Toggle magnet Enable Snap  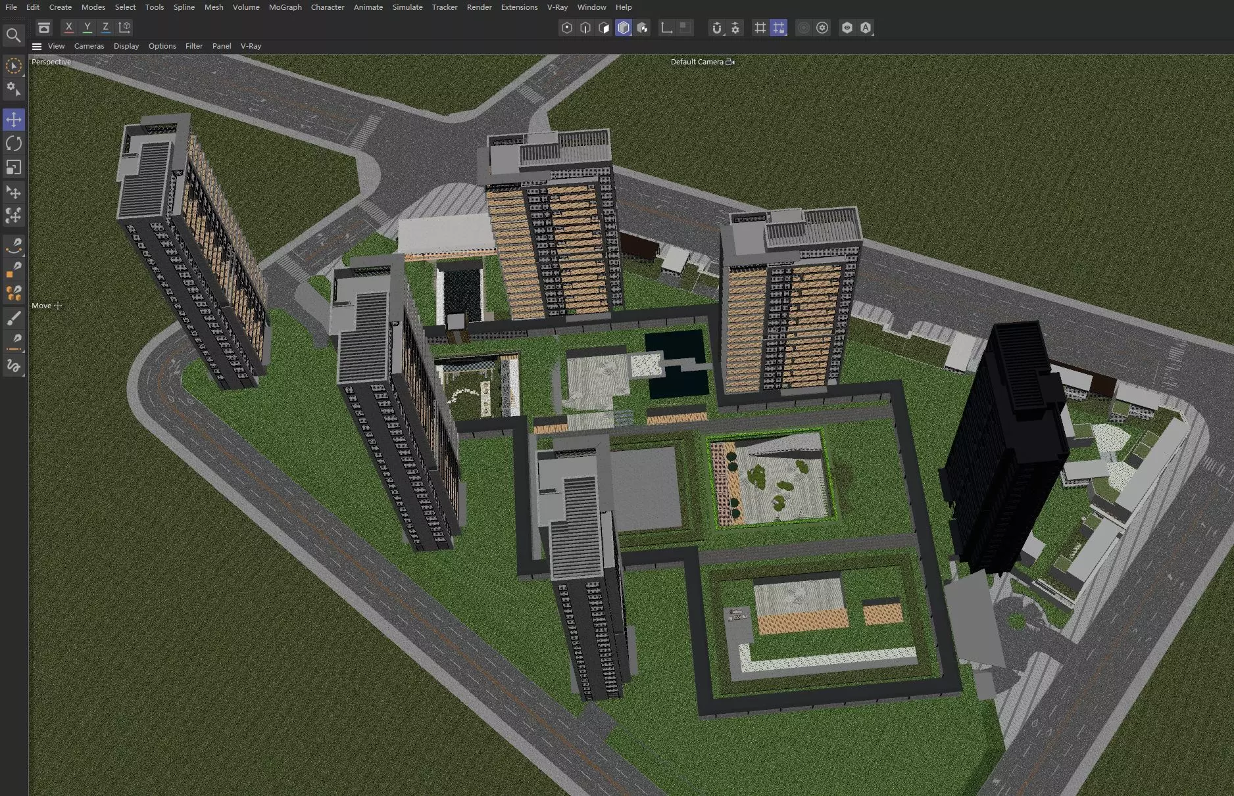pyautogui.click(x=717, y=28)
